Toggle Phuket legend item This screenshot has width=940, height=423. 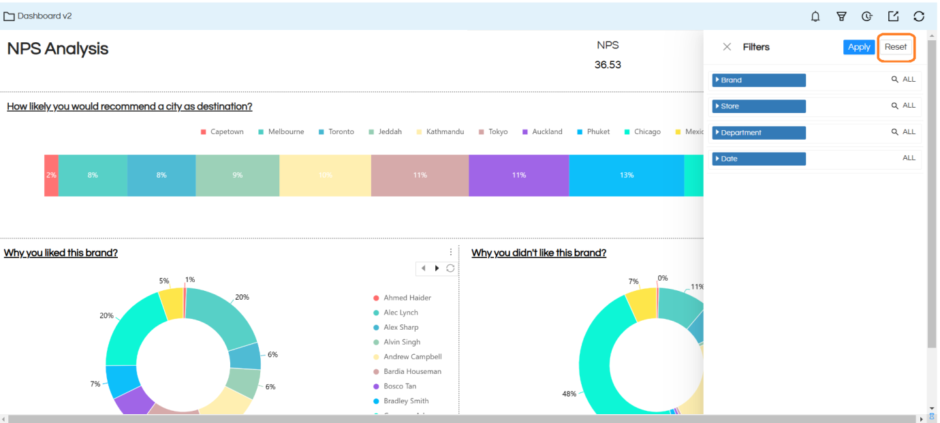[593, 132]
